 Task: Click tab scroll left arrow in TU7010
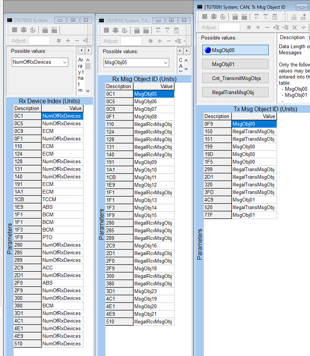tap(180, 50)
